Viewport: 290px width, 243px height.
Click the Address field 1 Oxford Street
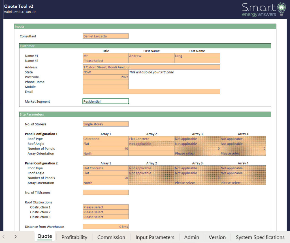click(x=152, y=67)
